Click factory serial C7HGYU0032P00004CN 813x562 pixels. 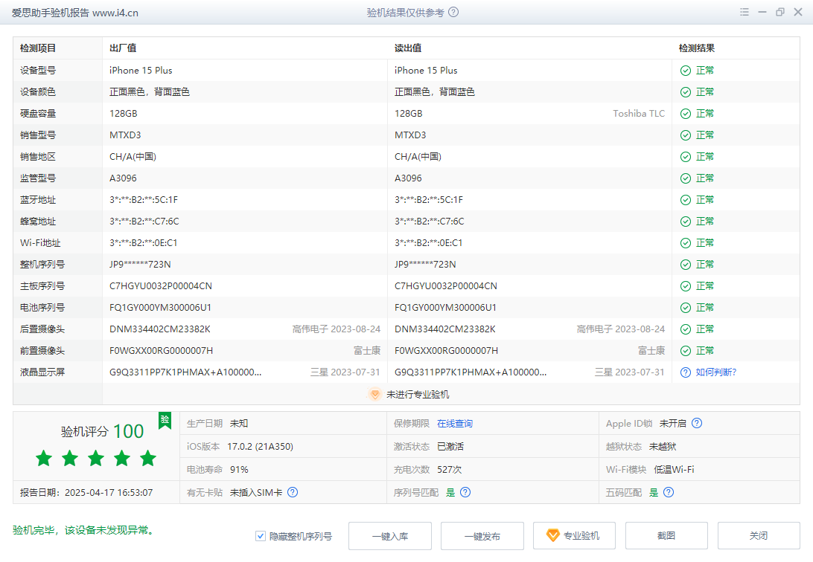tap(161, 286)
